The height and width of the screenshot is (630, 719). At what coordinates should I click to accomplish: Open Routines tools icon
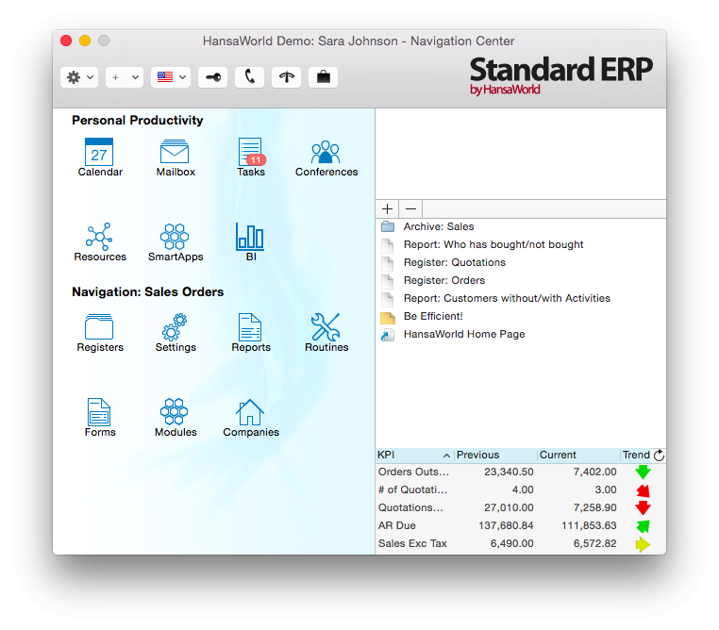point(326,333)
